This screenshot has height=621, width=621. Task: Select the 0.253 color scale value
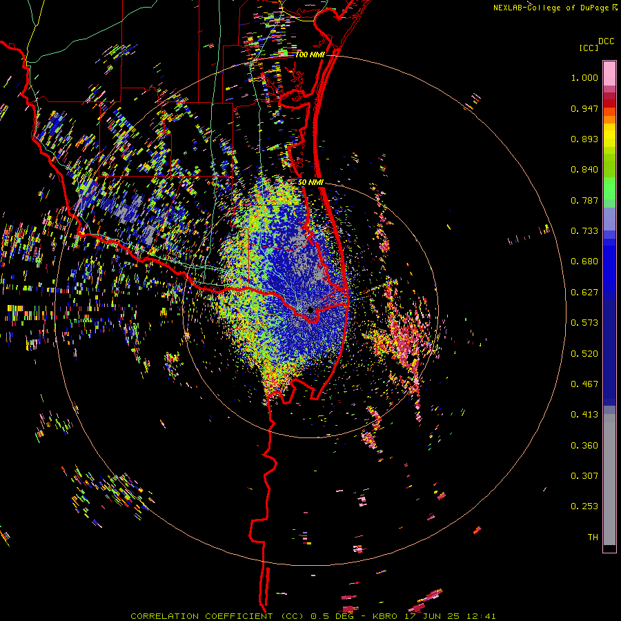point(584,506)
